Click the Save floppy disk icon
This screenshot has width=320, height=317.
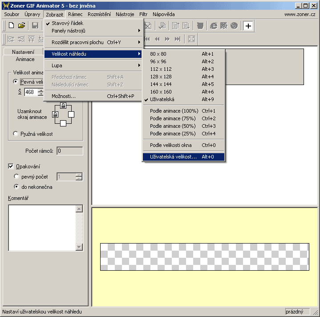pyautogui.click(x=35, y=25)
